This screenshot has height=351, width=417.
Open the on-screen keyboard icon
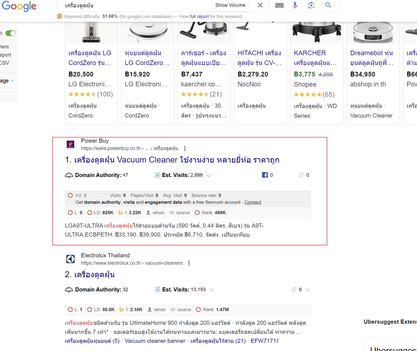(x=279, y=5)
